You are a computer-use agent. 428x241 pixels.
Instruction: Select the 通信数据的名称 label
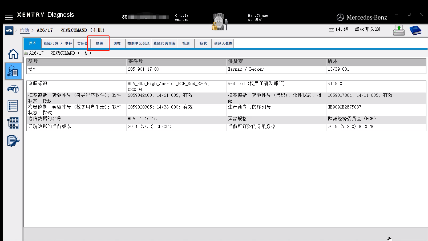[45, 119]
